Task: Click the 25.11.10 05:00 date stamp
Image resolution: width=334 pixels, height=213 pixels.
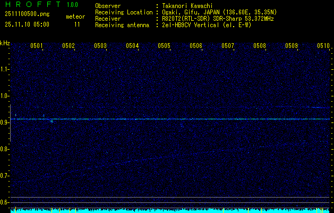Action: click(27, 24)
